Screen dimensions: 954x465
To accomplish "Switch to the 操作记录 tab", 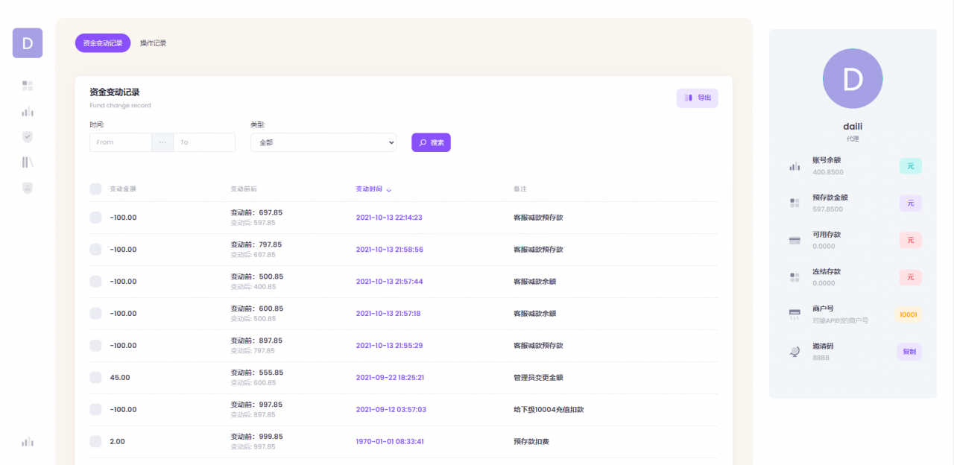I will (x=154, y=42).
